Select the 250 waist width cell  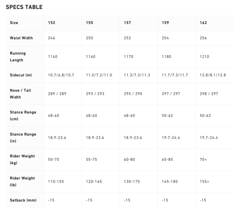(89, 38)
